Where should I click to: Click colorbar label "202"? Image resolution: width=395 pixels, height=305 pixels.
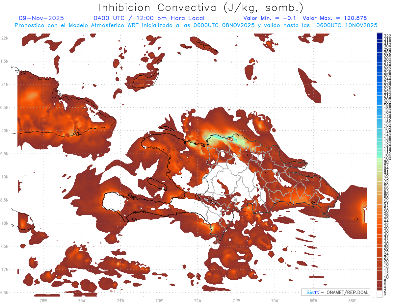387,102
